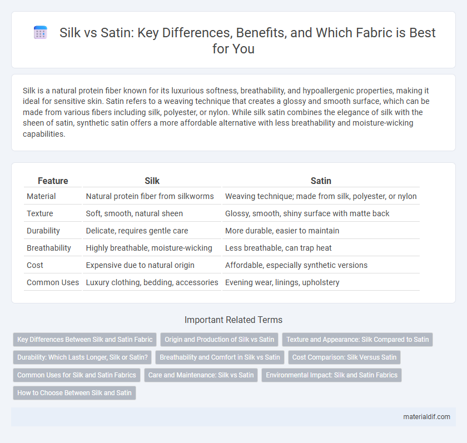Open Care and Maintenance: Silk vs Satin

click(x=201, y=375)
